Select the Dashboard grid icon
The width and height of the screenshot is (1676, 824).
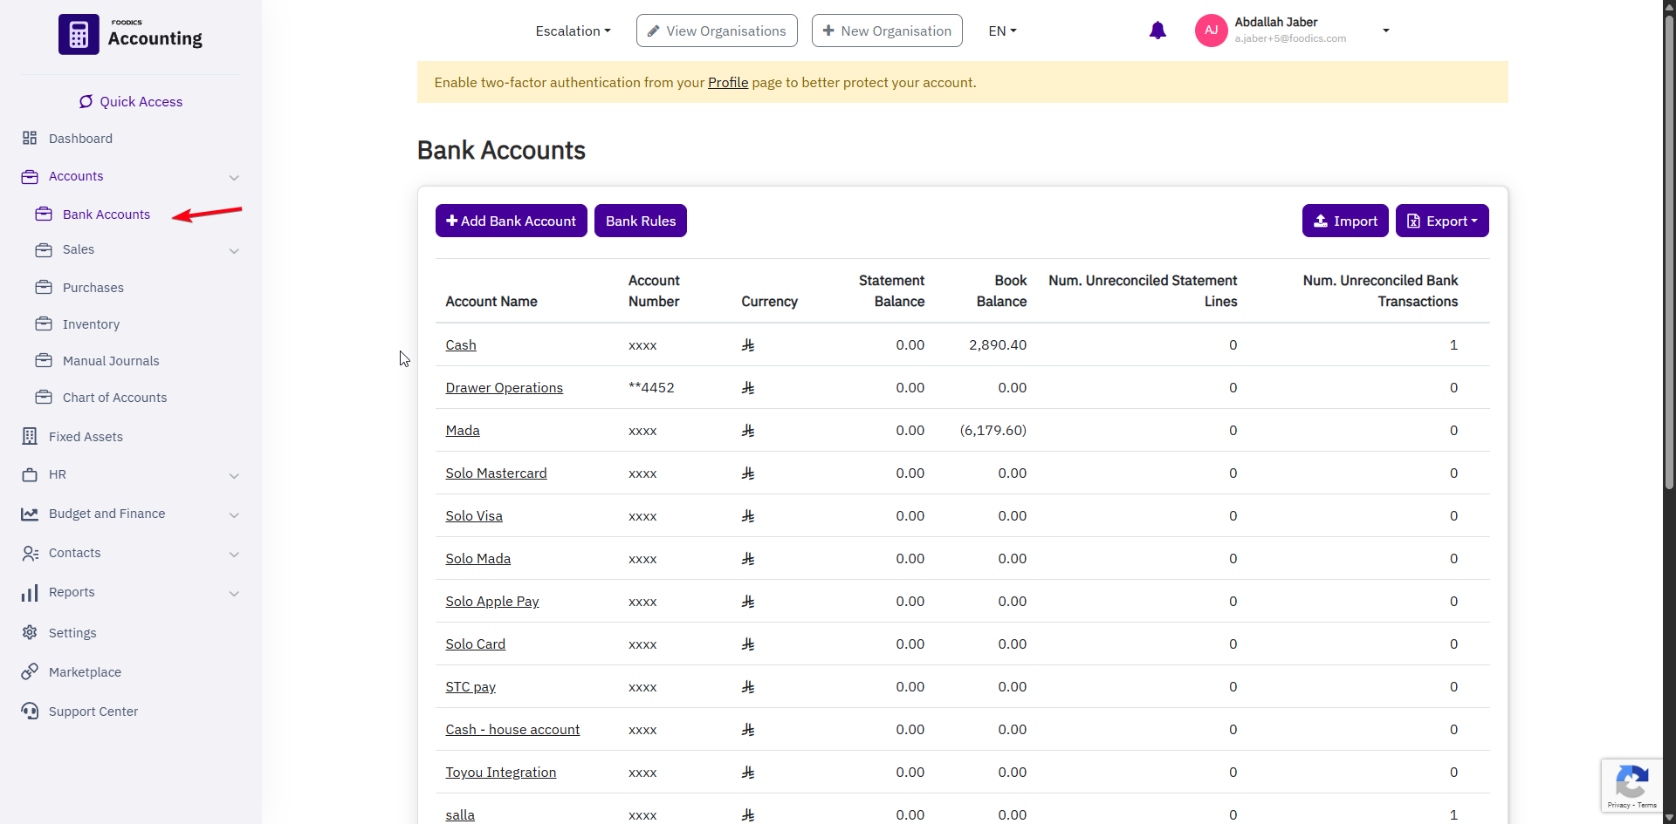[30, 138]
